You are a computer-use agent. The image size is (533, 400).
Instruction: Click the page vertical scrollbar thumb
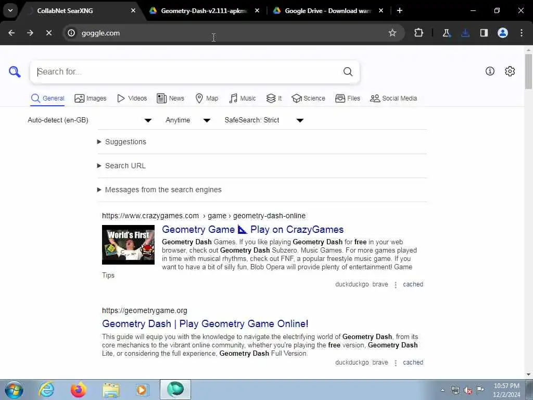(x=528, y=71)
